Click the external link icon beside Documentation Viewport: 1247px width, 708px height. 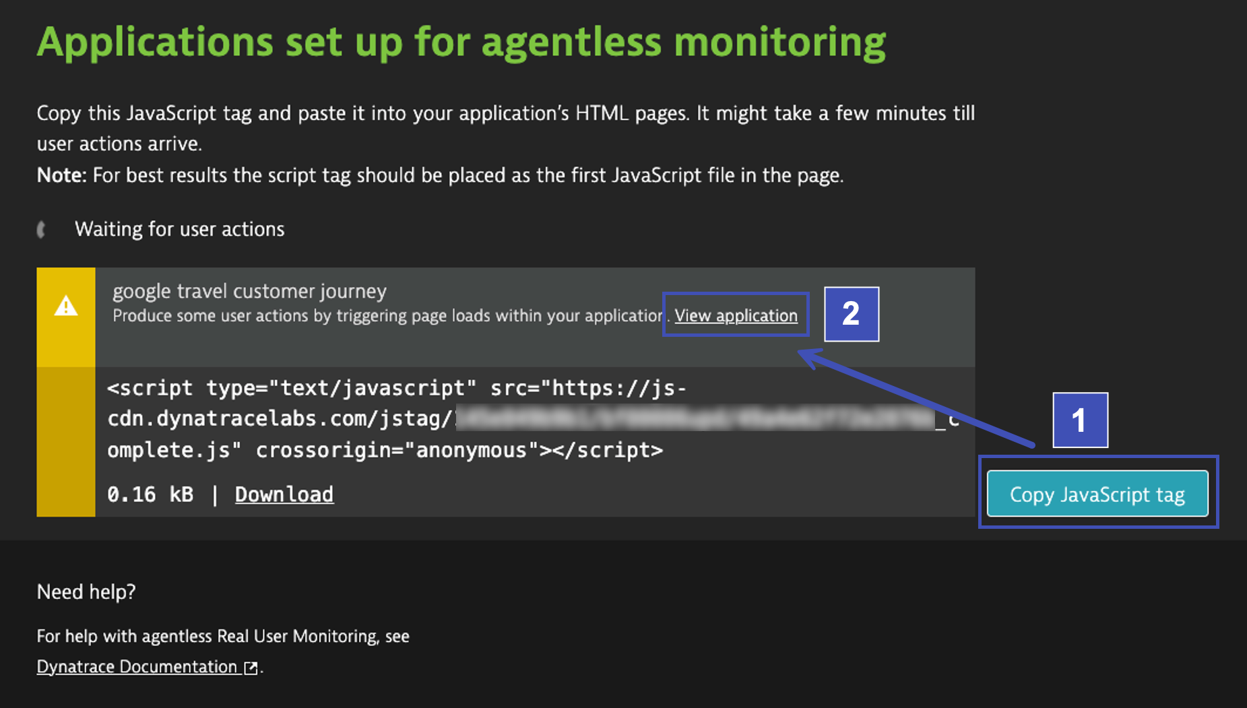click(251, 667)
